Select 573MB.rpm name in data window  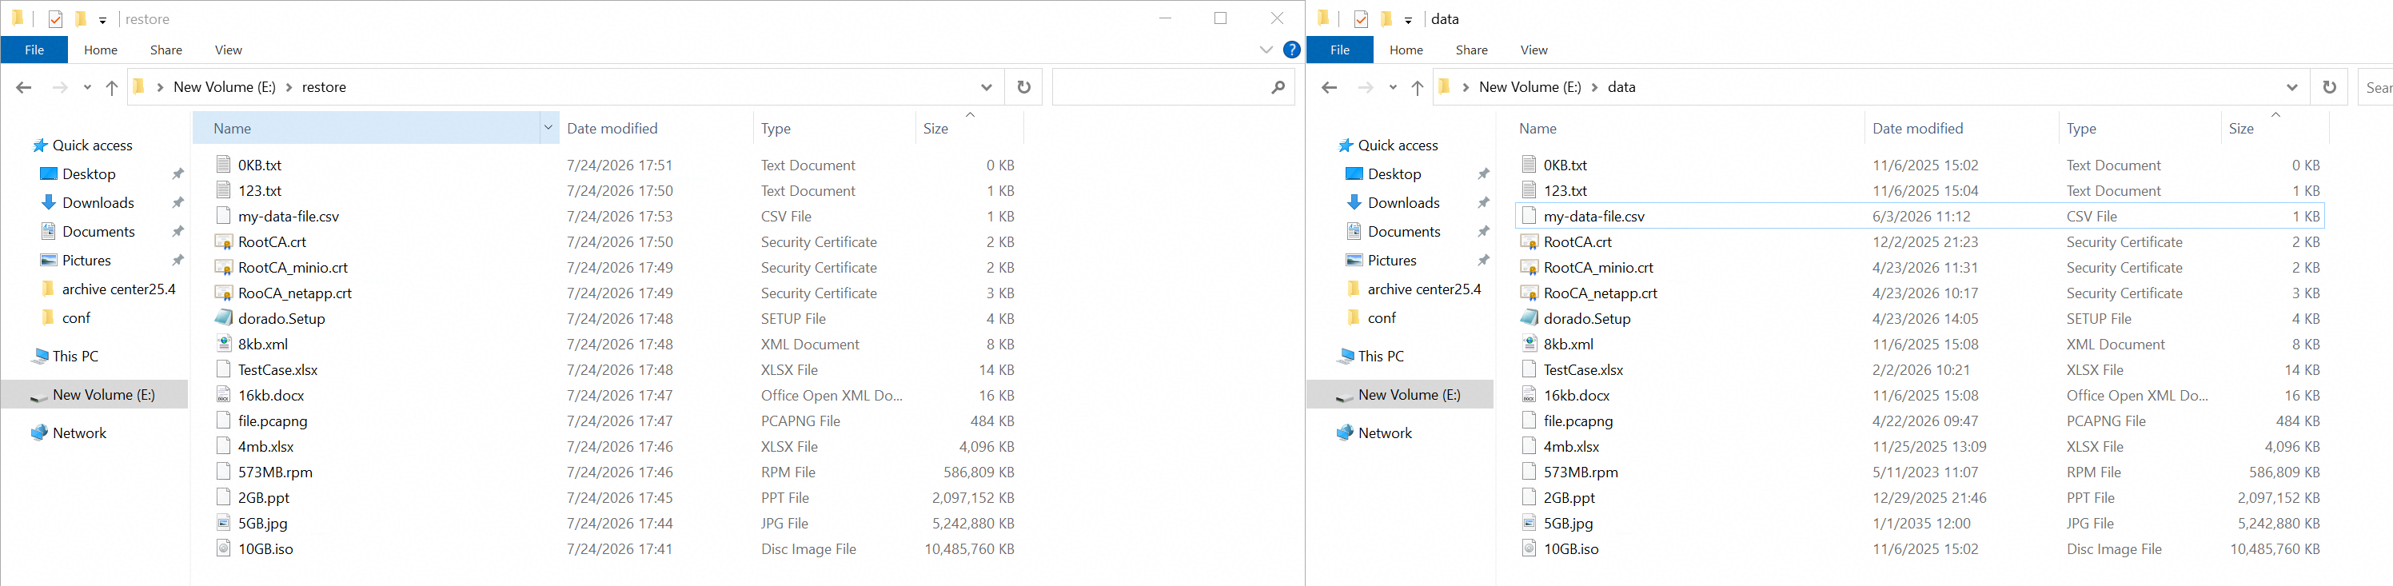[x=1580, y=472]
